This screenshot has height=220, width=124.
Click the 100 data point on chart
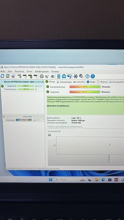110,145
